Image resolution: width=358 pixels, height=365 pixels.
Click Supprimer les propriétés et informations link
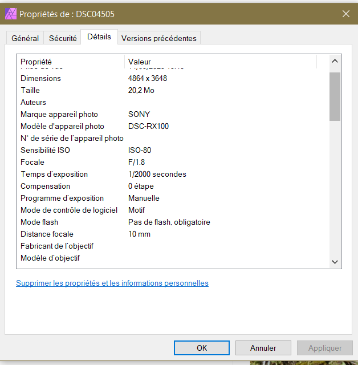112,283
